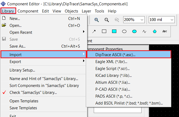
Task: Open the Edit menu
Action: coord(45,11)
